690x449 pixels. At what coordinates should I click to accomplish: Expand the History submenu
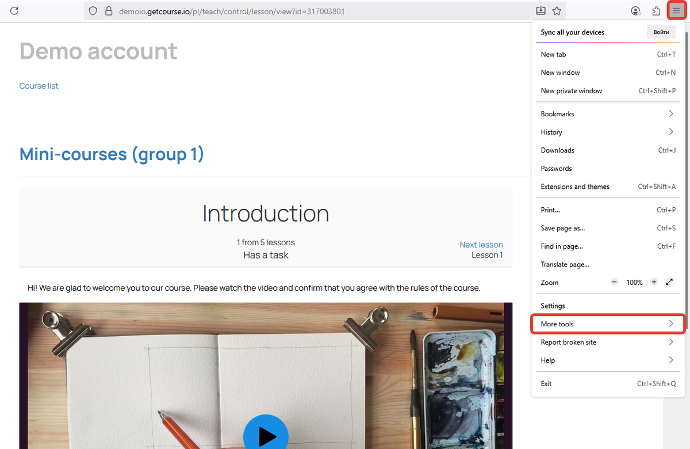[x=608, y=132]
